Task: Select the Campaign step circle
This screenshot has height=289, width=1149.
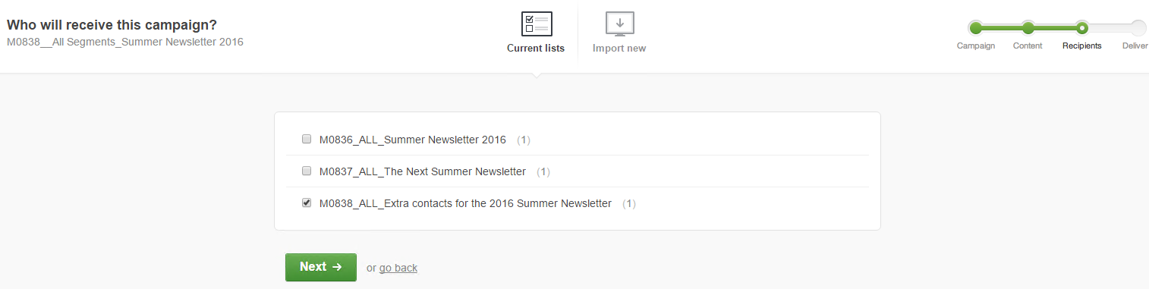Action: tap(976, 28)
